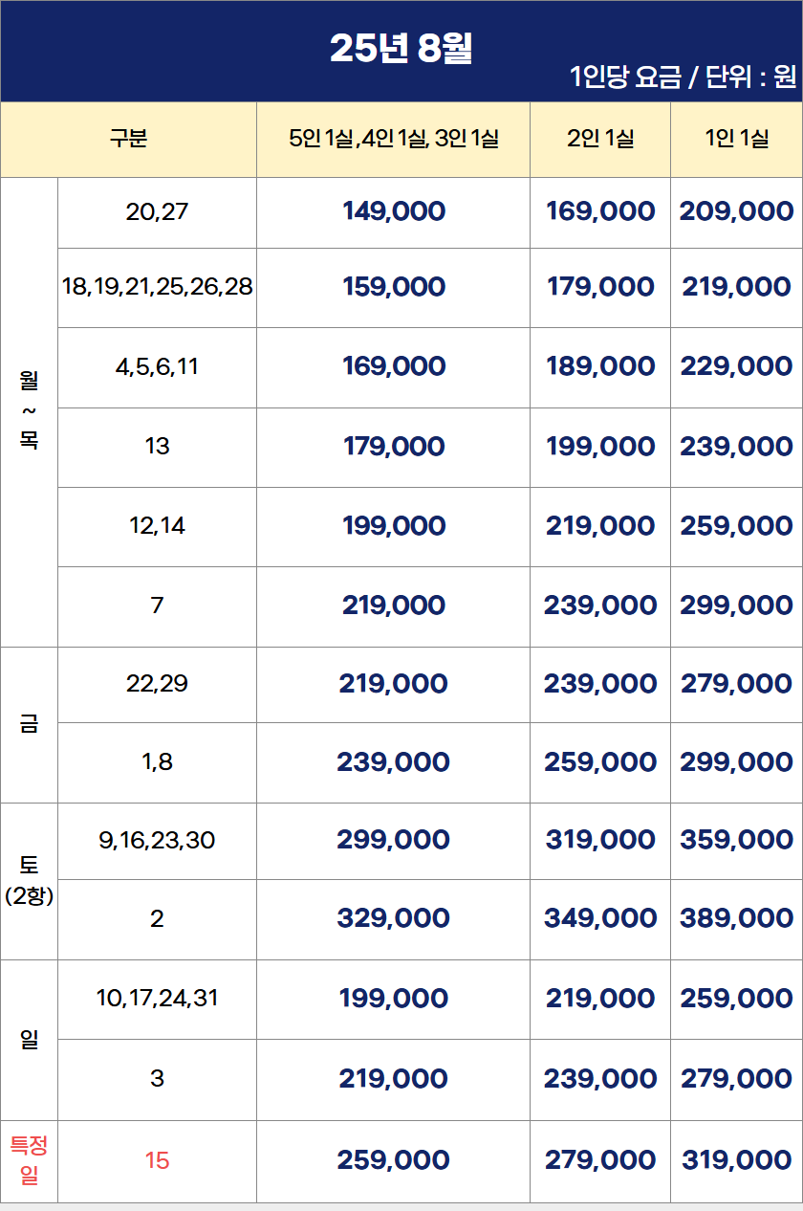
Task: Click the red 특정일 label
Action: pos(29,1159)
